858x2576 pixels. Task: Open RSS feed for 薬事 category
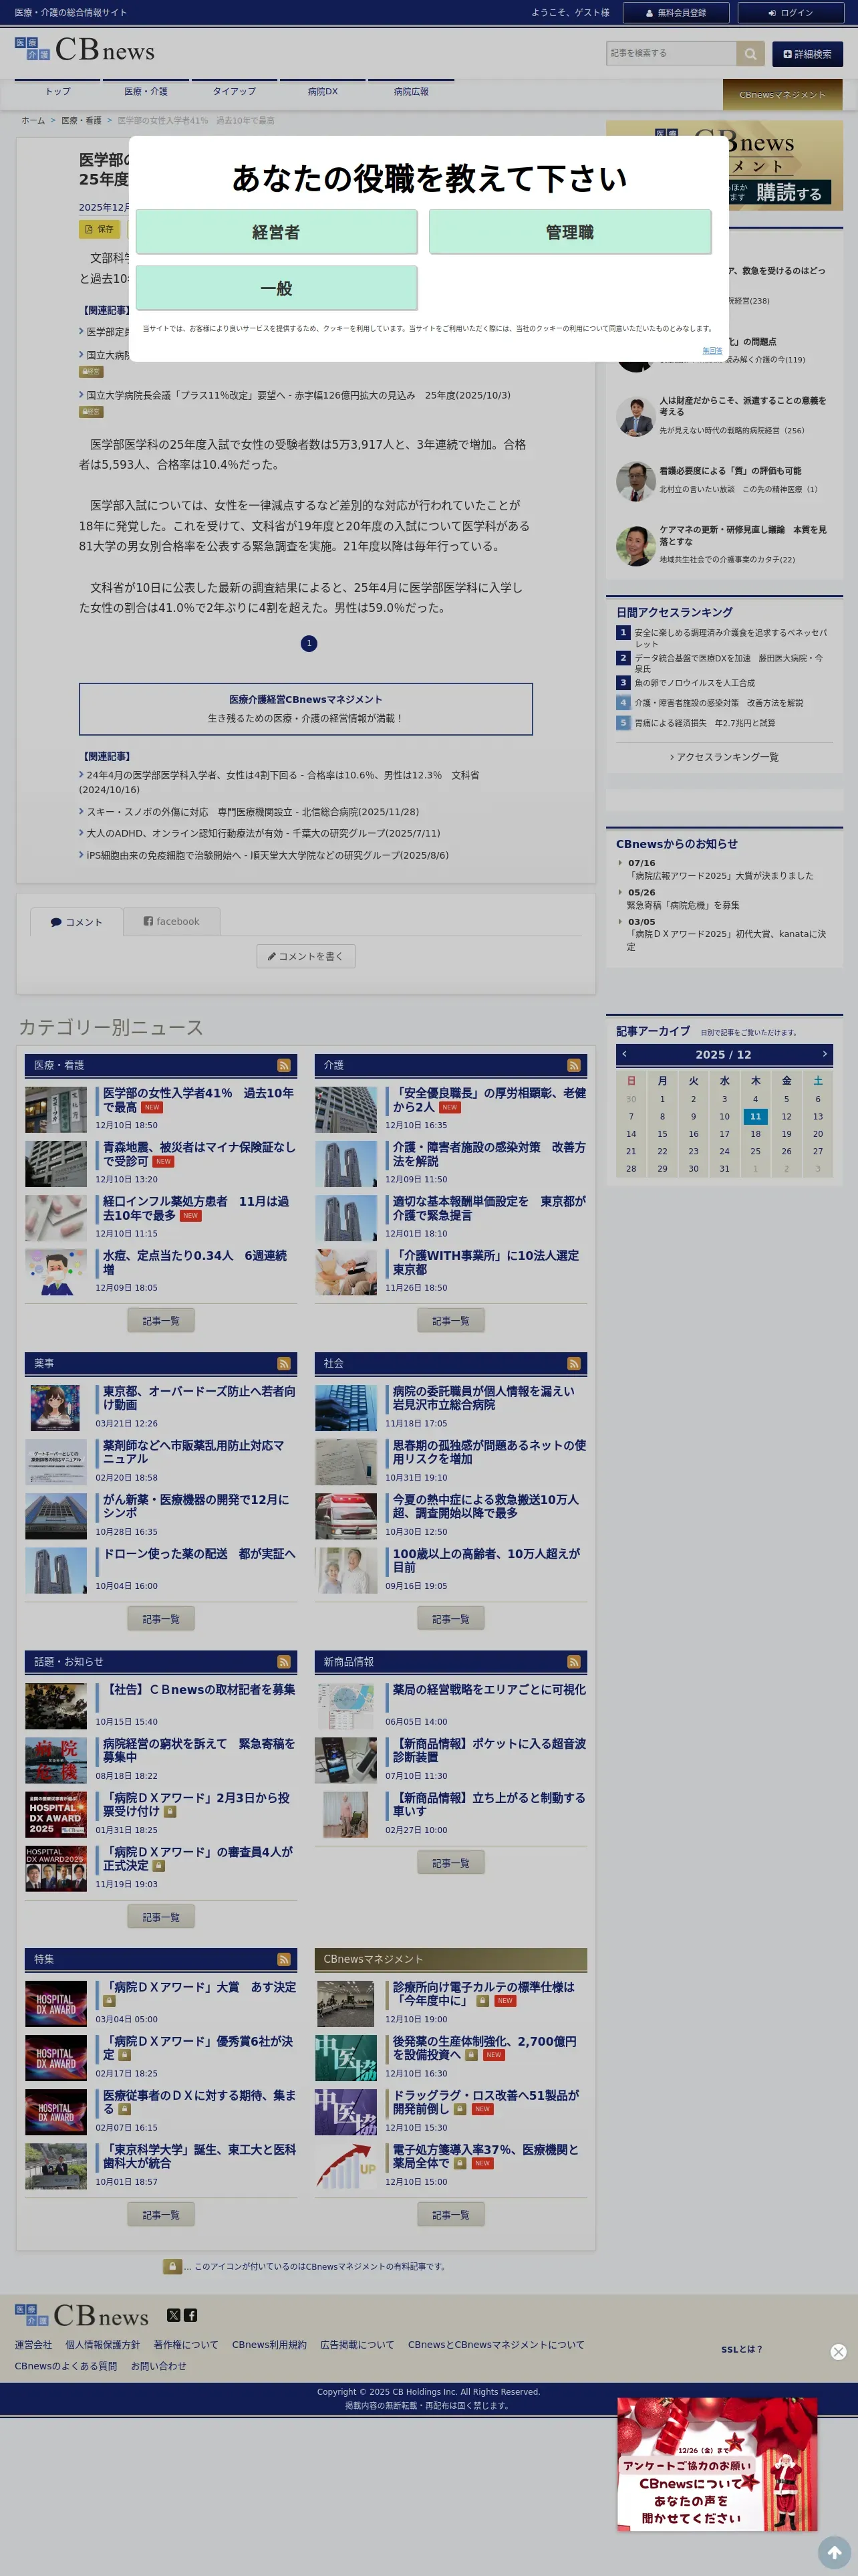click(x=284, y=1363)
